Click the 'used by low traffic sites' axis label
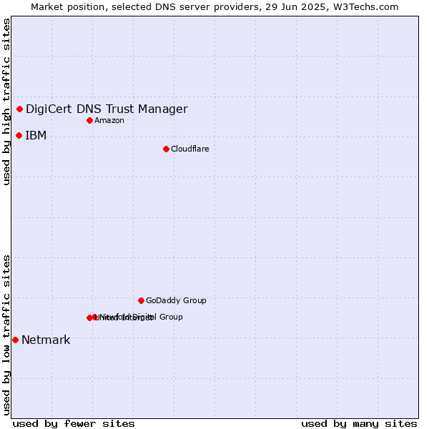This screenshot has width=429, height=429. tap(6, 335)
